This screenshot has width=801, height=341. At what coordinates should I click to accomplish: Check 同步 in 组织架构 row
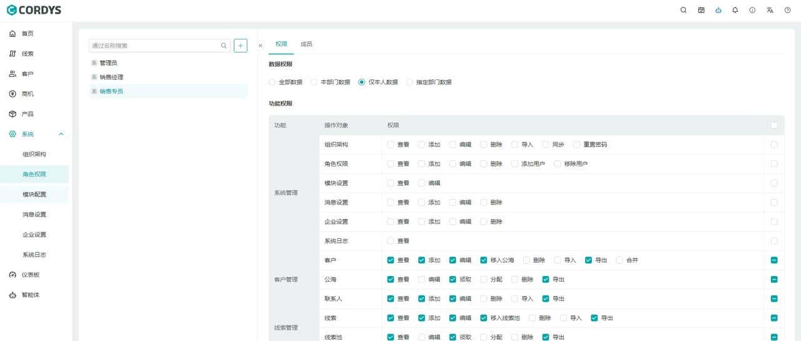point(546,145)
